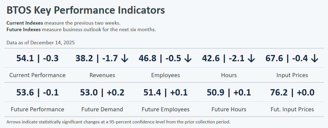Viewport: 328px width, 128px height.
Task: Click the down arrow beside Employees value
Action: pos(188,58)
